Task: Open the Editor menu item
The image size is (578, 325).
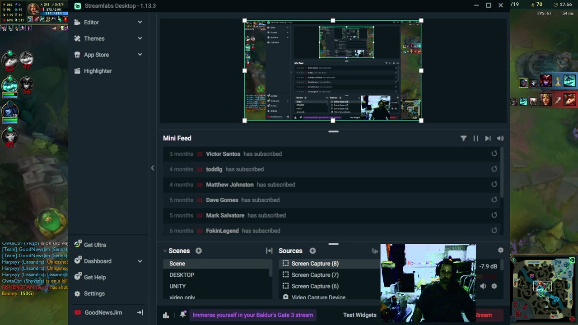Action: click(x=91, y=22)
